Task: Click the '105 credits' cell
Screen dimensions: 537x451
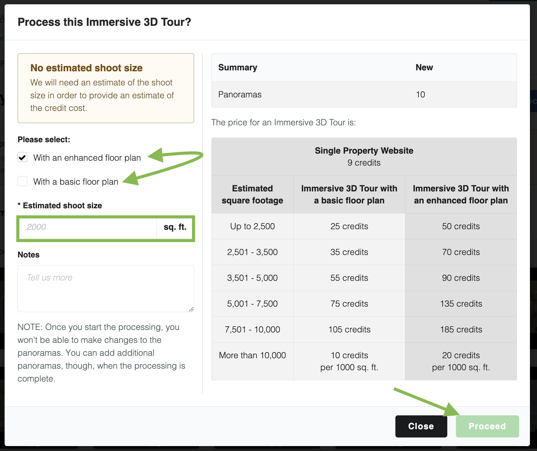Action: point(349,330)
